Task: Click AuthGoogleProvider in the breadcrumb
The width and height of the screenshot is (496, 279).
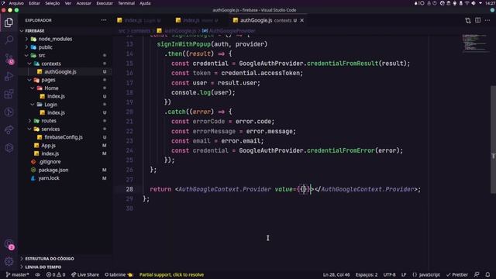Action: tap(232, 31)
